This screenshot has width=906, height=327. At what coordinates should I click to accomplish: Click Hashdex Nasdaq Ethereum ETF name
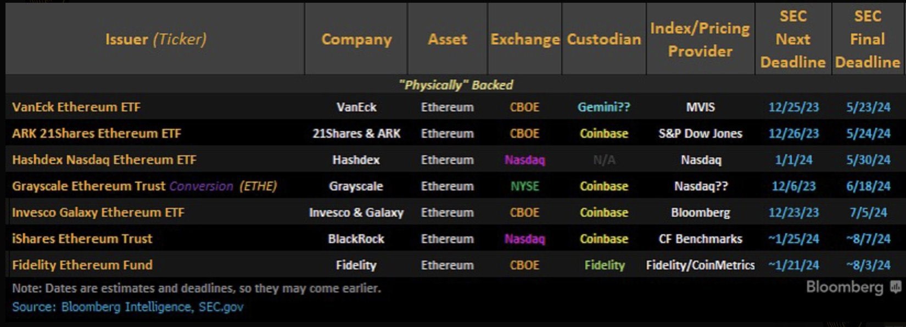(x=104, y=160)
